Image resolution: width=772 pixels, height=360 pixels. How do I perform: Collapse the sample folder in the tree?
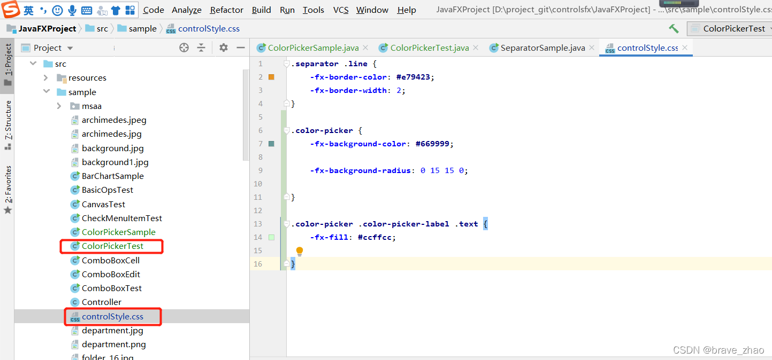[x=47, y=92]
